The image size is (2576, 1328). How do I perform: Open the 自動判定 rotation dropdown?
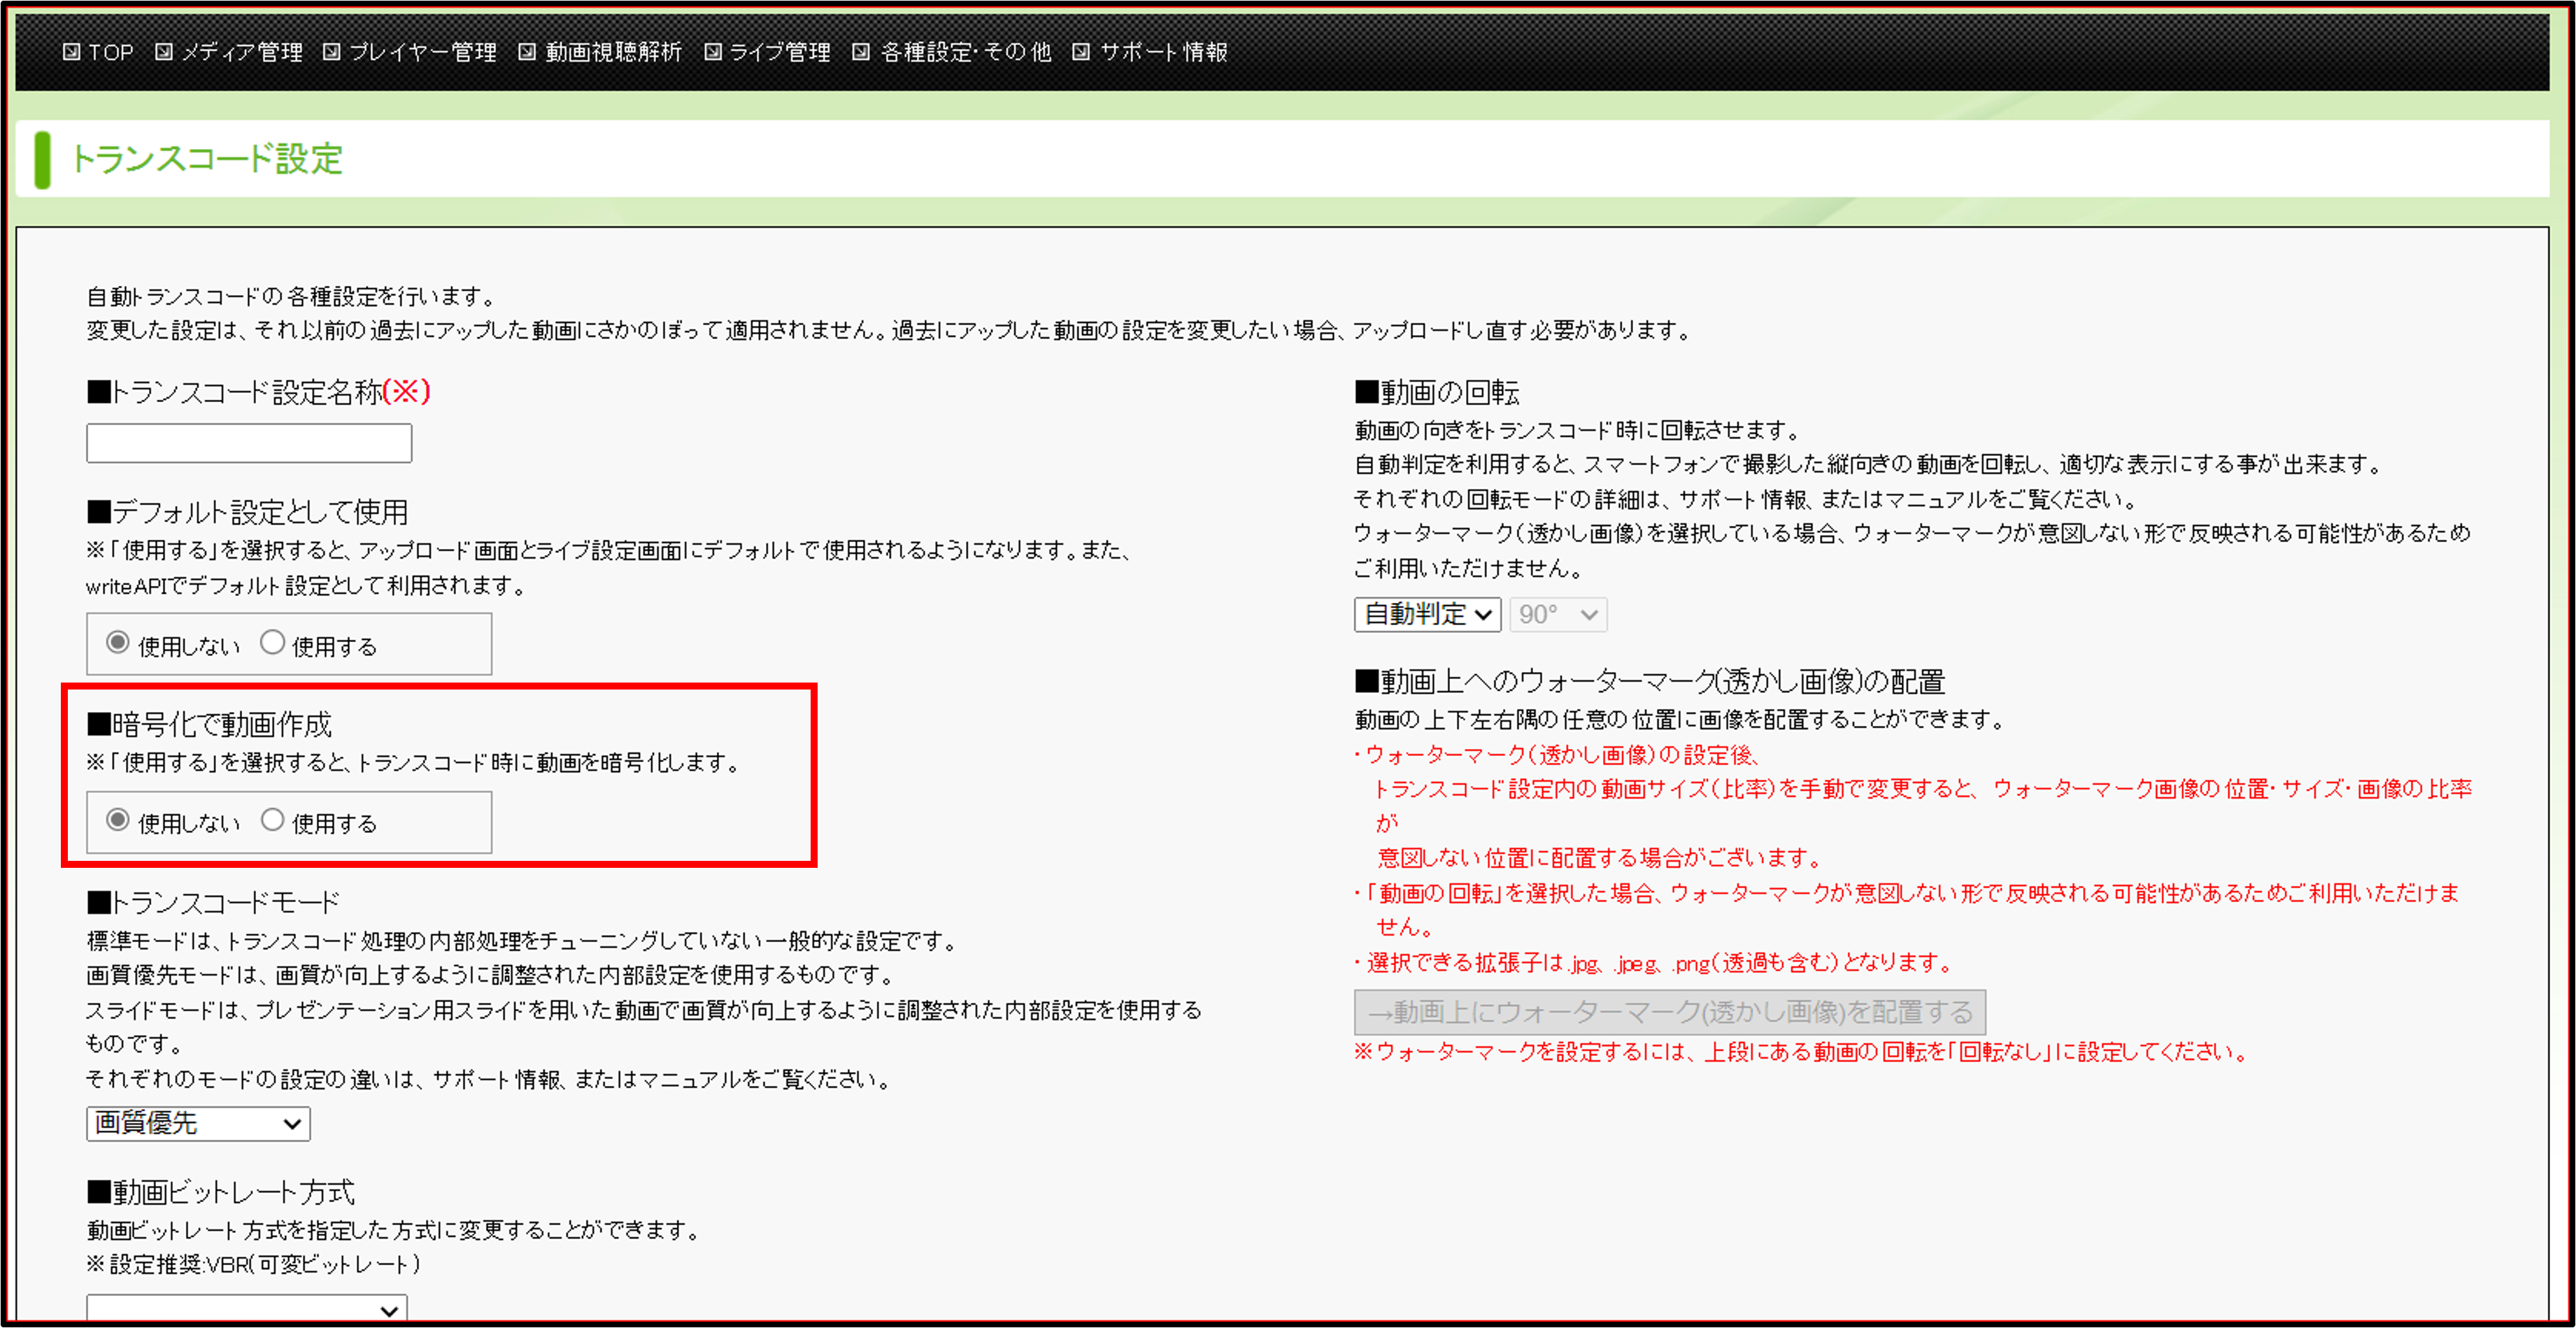pos(1428,614)
